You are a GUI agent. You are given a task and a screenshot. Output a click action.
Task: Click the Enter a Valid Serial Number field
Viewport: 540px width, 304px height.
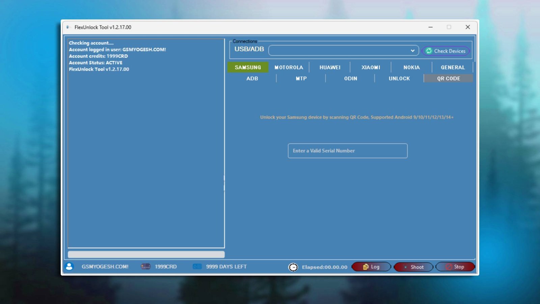(x=347, y=151)
